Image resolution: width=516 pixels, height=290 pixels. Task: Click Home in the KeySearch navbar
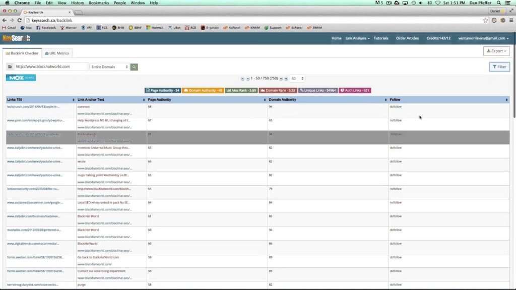tap(336, 38)
